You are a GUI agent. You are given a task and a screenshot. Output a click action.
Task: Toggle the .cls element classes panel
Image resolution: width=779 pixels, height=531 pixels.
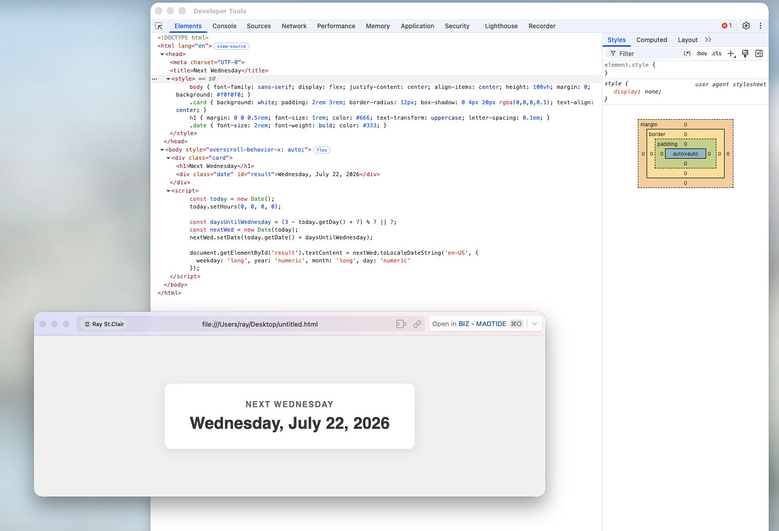pos(716,53)
